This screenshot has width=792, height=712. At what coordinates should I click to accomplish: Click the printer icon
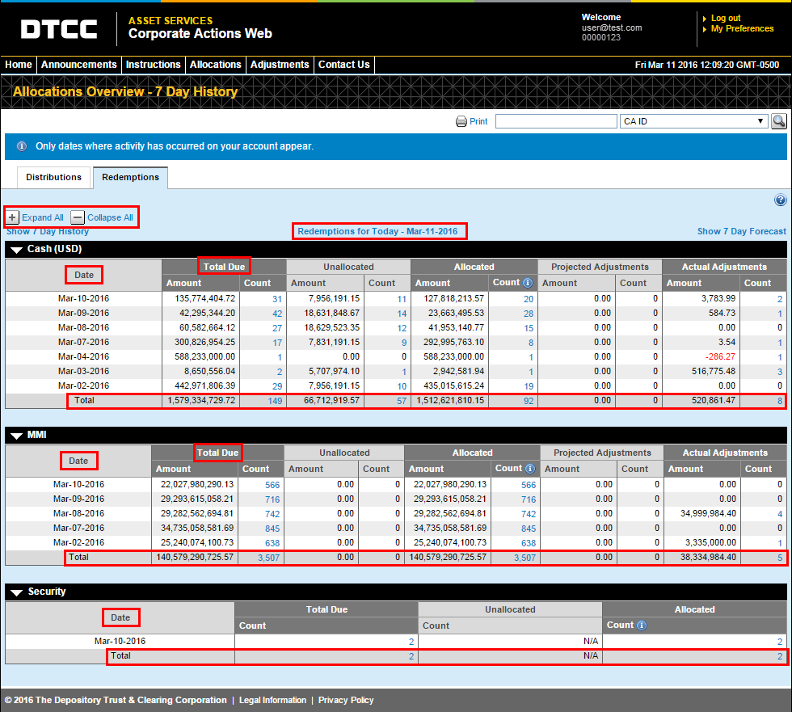[x=461, y=121]
